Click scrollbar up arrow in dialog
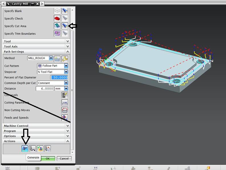Screen dimensions: 226x170 [72, 10]
